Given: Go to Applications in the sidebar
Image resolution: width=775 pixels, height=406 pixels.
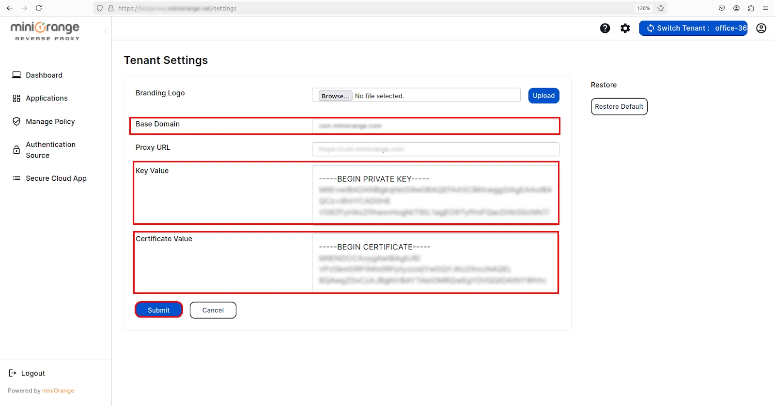Looking at the screenshot, I should pos(46,98).
